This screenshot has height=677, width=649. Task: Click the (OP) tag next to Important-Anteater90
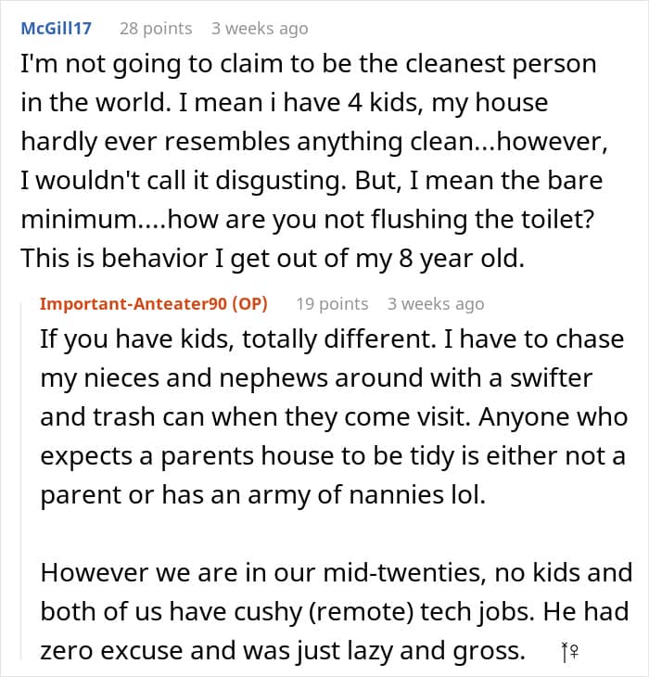[x=250, y=304]
